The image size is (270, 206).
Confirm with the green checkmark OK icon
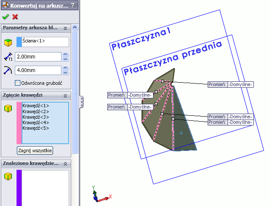(x=6, y=17)
